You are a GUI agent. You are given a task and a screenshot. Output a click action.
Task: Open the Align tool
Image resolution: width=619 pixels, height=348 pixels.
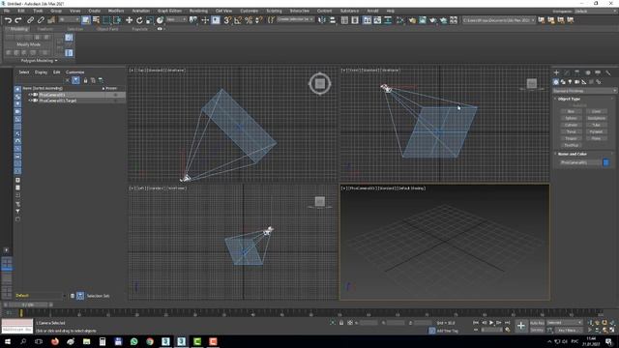pos(333,20)
